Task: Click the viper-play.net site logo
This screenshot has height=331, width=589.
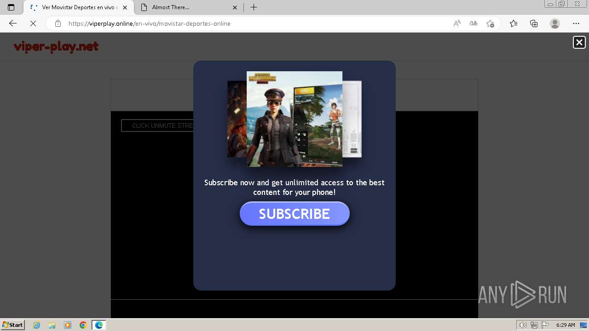Action: click(56, 46)
